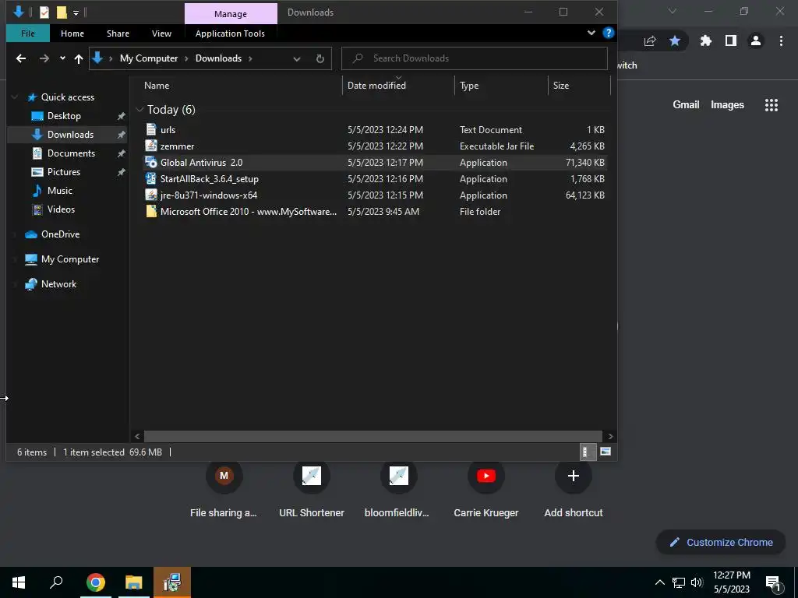This screenshot has height=598, width=798.
Task: Open the volume control in system tray
Action: click(697, 582)
